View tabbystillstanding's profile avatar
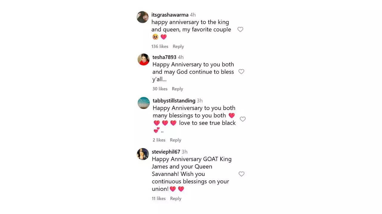The image size is (382, 214). [x=144, y=103]
